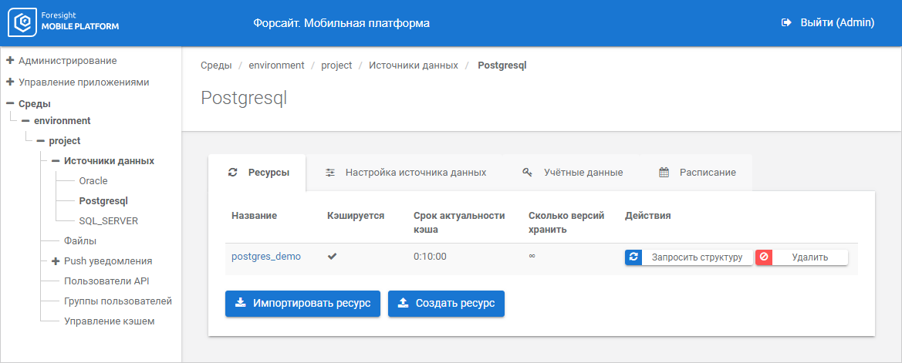Click the key icon on Учётные данные tab

pyautogui.click(x=528, y=173)
